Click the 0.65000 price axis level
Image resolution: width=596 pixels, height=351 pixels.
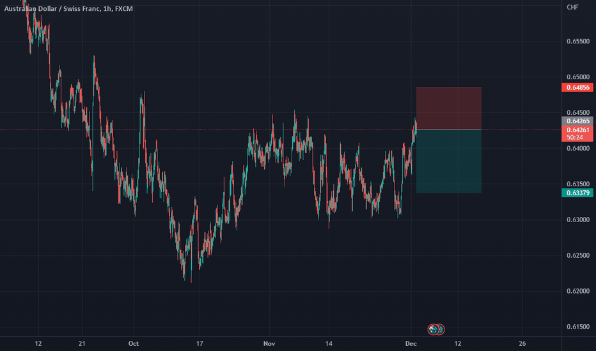pyautogui.click(x=577, y=77)
